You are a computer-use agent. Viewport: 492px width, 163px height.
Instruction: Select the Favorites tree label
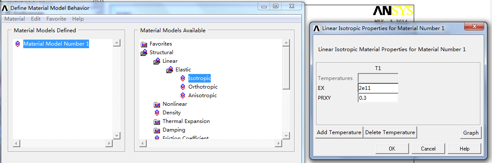point(161,44)
